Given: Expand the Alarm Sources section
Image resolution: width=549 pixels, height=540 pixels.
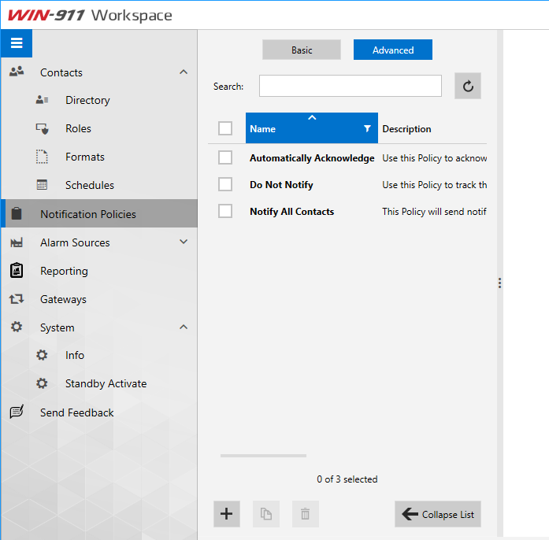Looking at the screenshot, I should click(x=184, y=242).
